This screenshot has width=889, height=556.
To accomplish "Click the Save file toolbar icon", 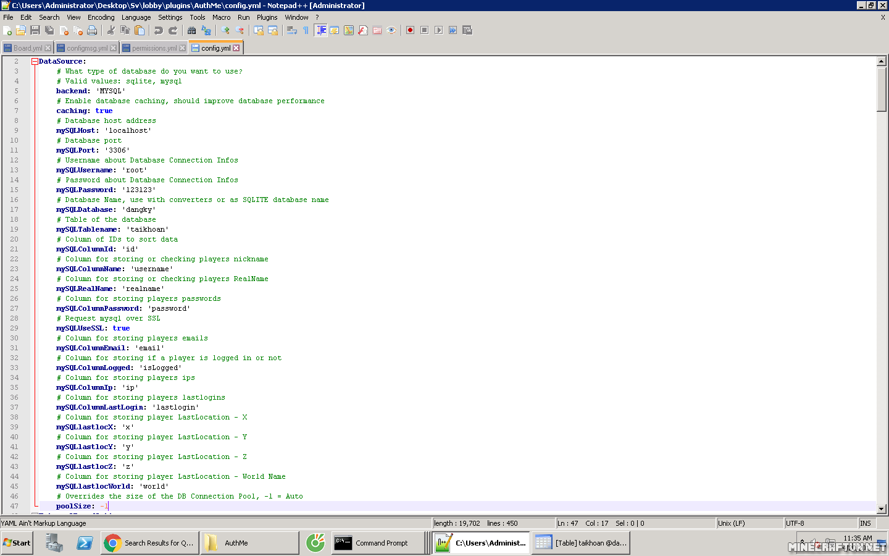I will (35, 30).
